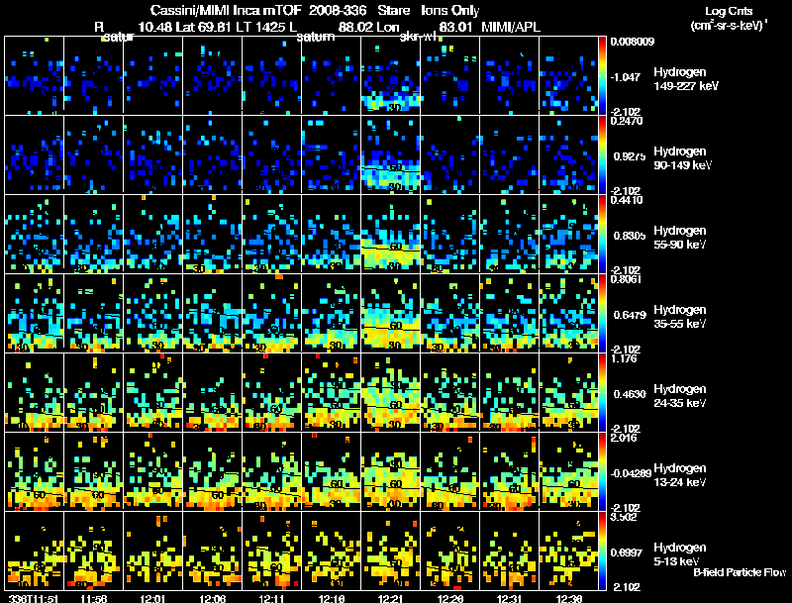Image resolution: width=792 pixels, height=603 pixels.
Task: Click the 12:36 time label
Action: click(568, 599)
